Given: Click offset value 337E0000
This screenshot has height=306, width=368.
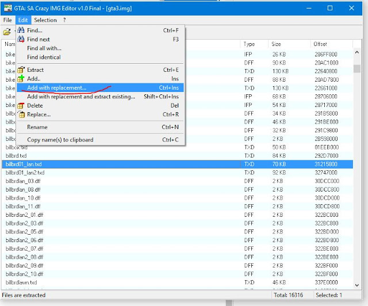Looking at the screenshot, I should tap(326, 282).
